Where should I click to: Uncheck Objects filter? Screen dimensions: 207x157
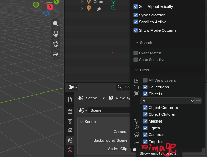[x=145, y=94]
